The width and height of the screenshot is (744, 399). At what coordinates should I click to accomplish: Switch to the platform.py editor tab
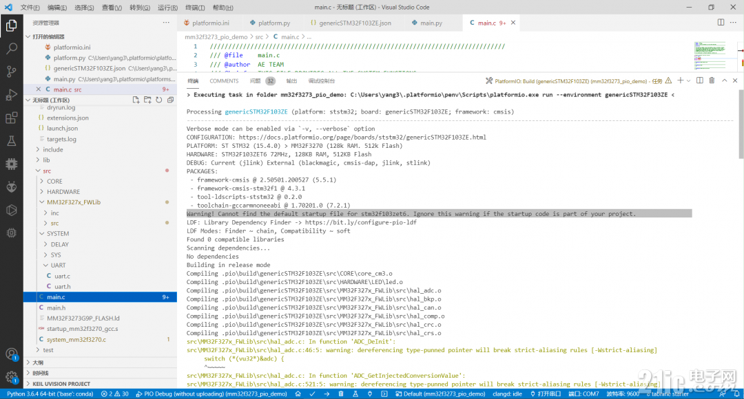(273, 23)
